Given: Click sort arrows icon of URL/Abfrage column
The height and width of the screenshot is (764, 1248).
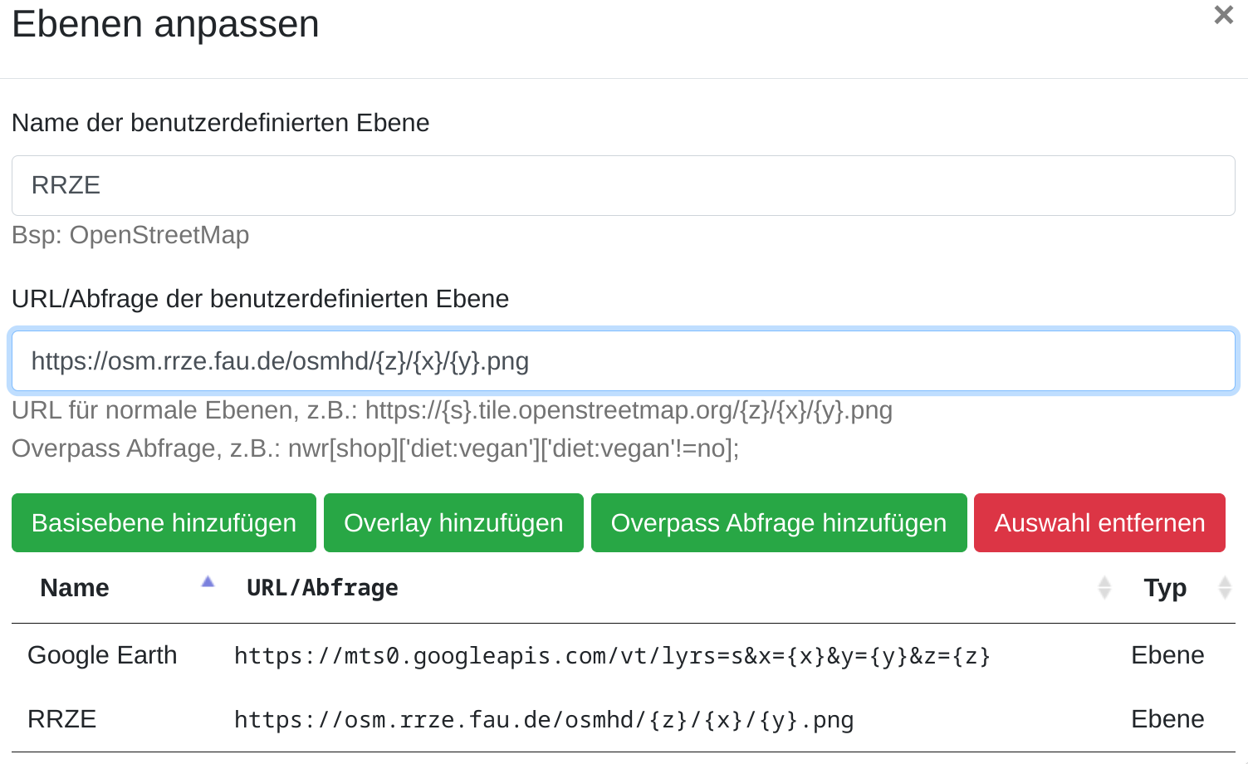Looking at the screenshot, I should [x=1104, y=587].
